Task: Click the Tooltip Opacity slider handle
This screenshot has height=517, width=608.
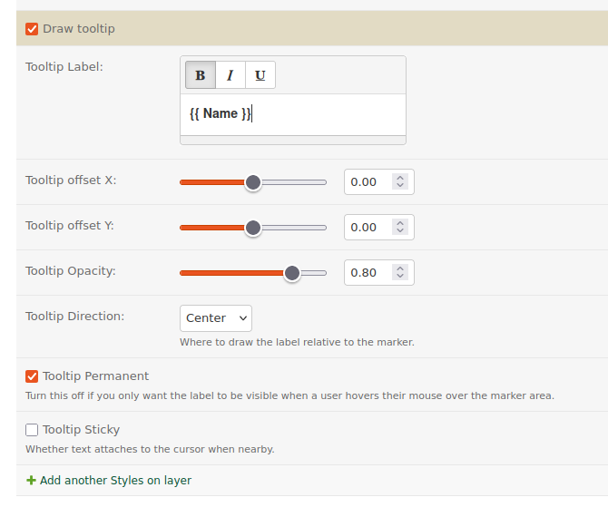Action: [x=292, y=273]
